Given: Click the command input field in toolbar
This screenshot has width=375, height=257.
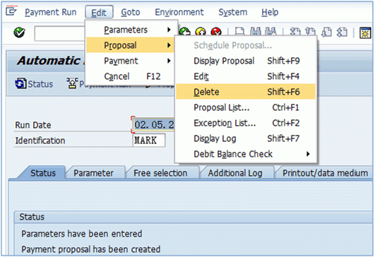Looking at the screenshot, I should point(60,33).
